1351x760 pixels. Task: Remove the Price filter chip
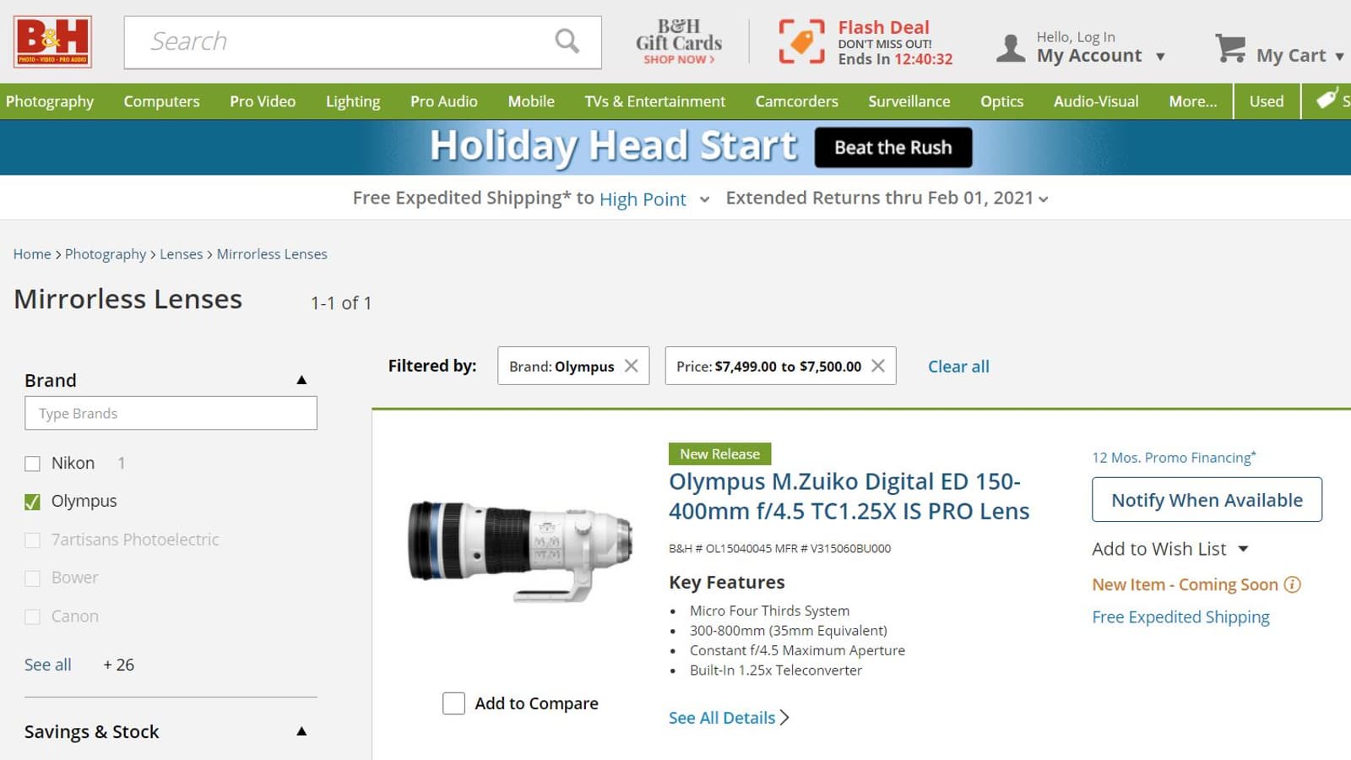[x=878, y=366]
